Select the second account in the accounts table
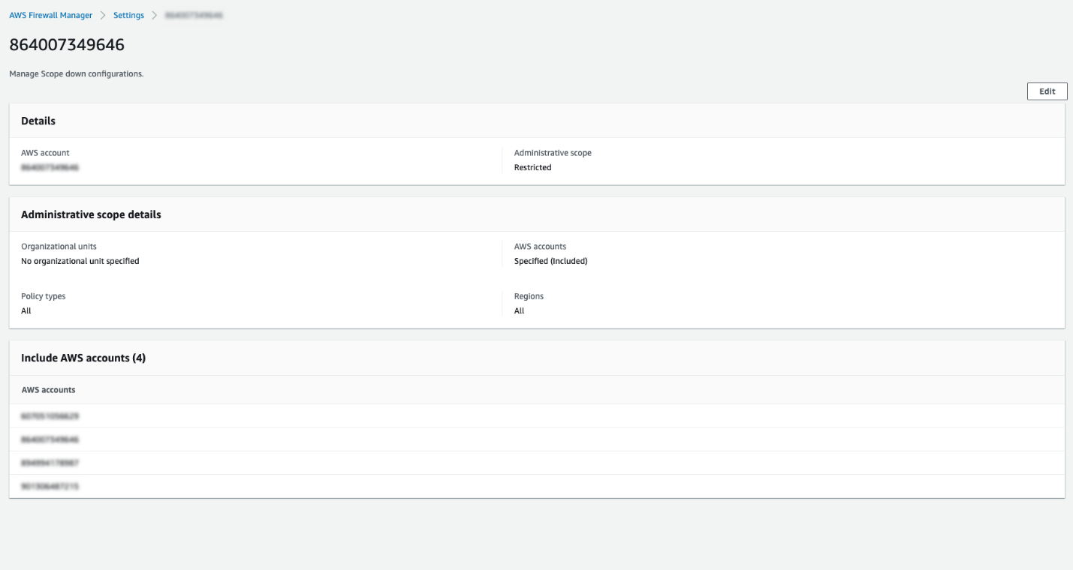 (48, 439)
